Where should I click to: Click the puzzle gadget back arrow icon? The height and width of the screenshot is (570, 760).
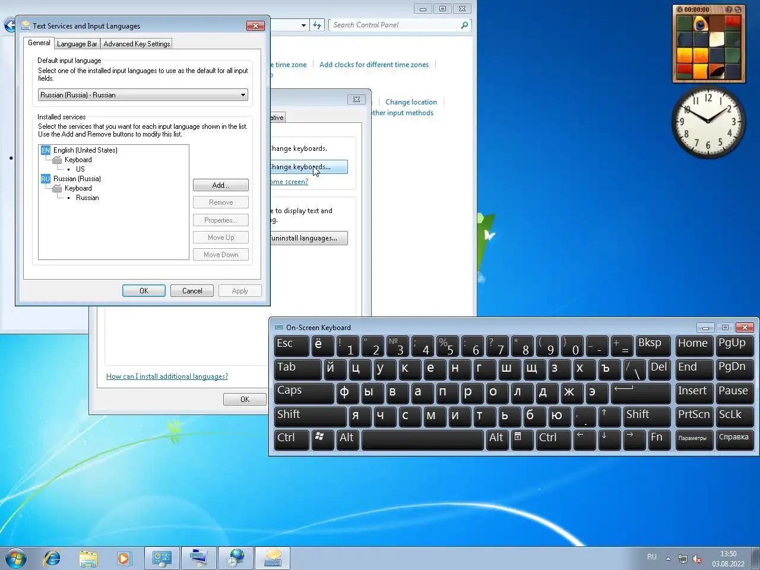[680, 9]
